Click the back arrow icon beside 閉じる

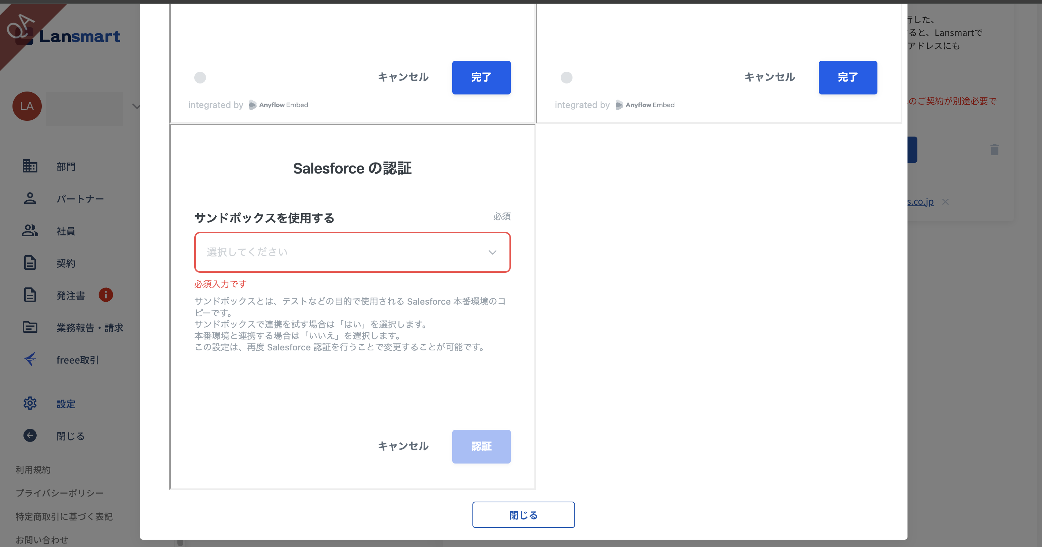[x=30, y=435]
